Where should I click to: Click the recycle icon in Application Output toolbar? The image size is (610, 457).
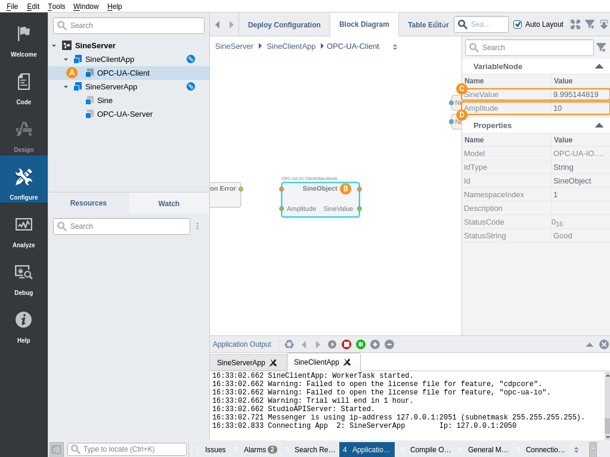tap(289, 344)
